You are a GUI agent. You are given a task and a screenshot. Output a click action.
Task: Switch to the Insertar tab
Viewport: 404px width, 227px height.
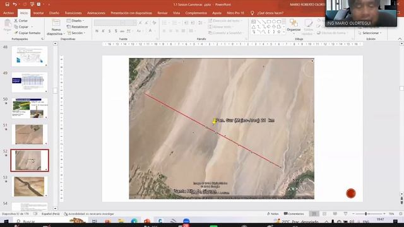39,13
